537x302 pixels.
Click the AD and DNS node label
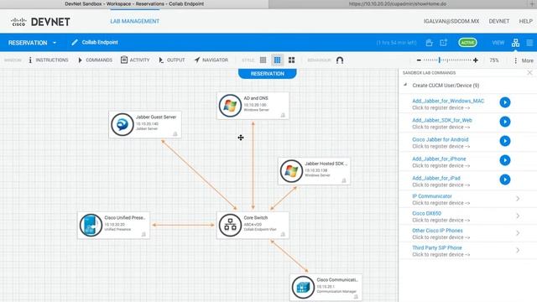(256, 98)
